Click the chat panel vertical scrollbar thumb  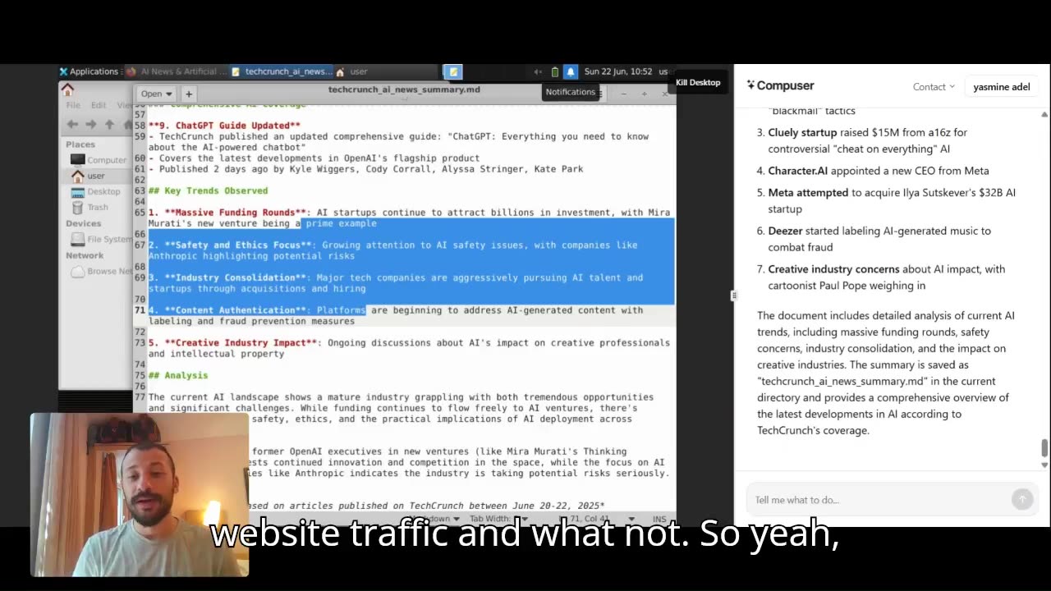tap(1044, 448)
